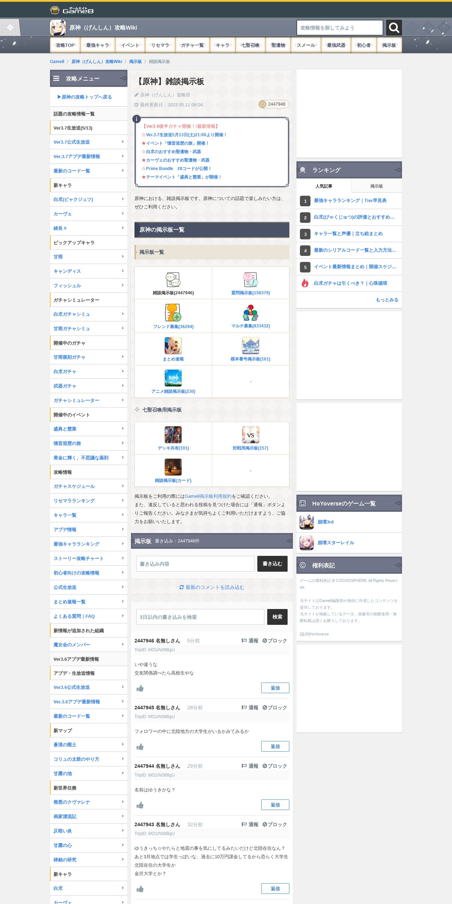The image size is (452, 904).
Task: Open the 魔女会のメンバー sidebar row
Action: [89, 645]
